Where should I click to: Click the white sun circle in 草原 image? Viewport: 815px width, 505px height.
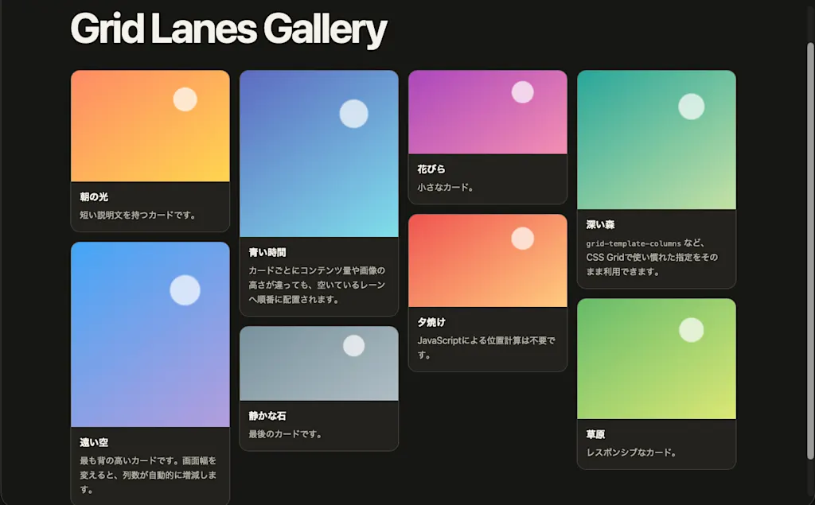tap(692, 330)
